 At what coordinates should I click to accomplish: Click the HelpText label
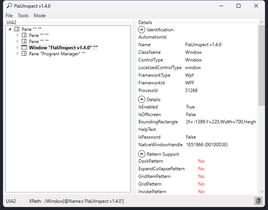click(x=147, y=129)
